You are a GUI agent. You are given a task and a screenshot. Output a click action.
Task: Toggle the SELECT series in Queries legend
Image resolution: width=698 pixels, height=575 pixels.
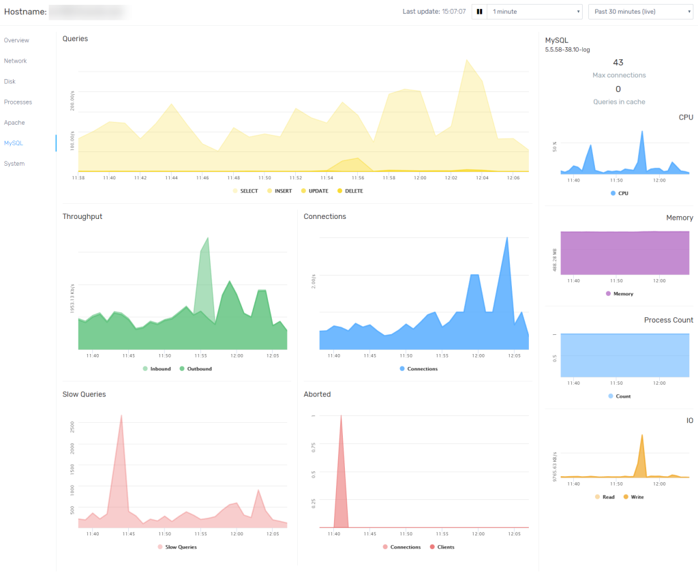point(245,191)
